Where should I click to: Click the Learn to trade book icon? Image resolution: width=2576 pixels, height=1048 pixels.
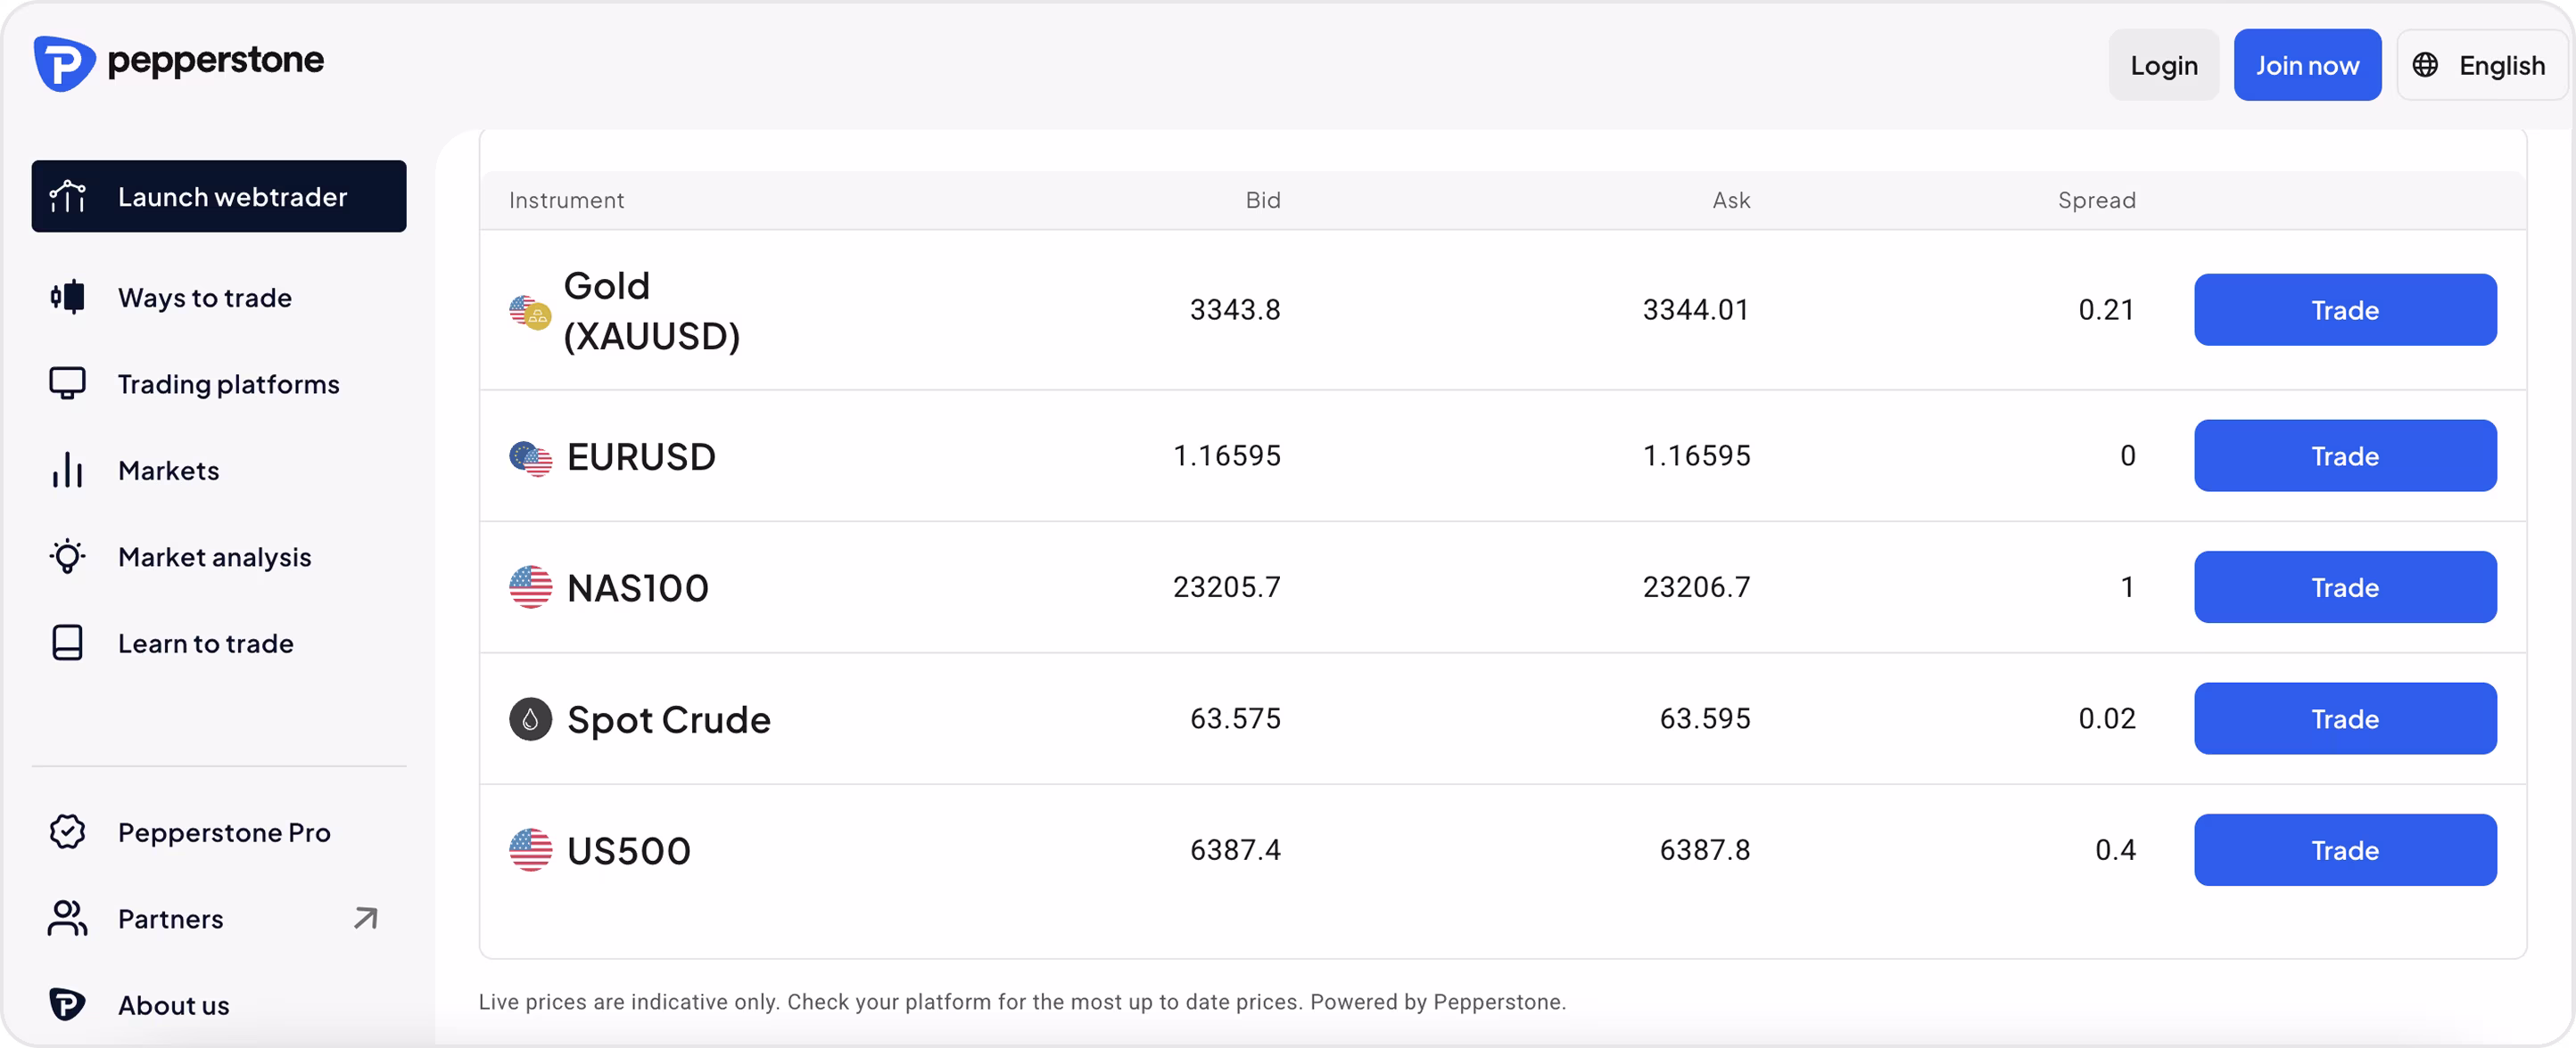67,643
